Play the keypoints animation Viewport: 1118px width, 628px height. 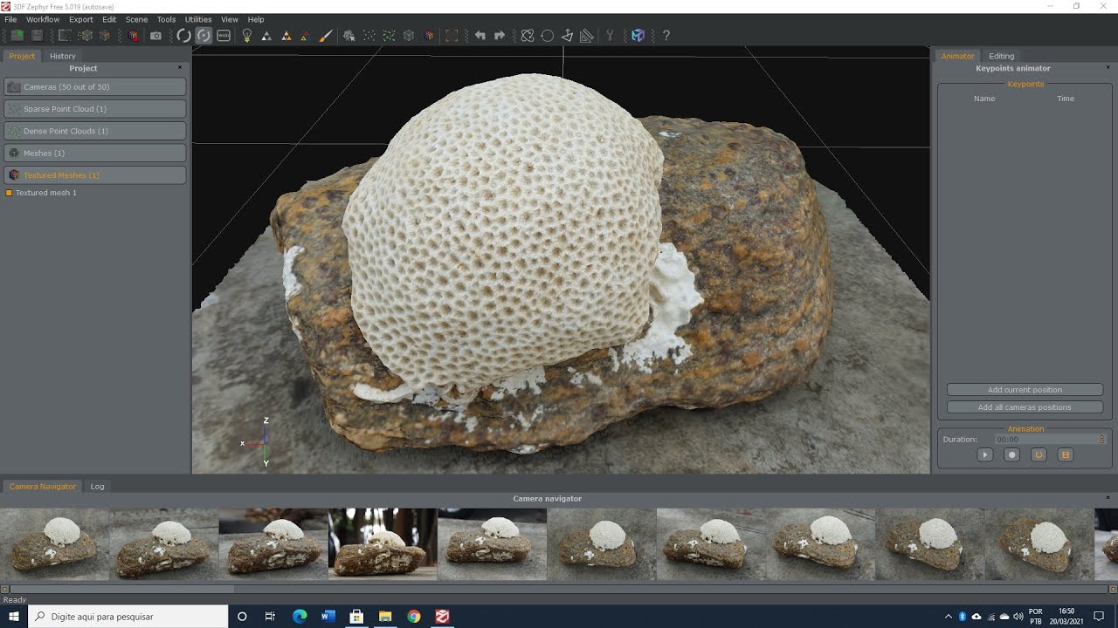[x=985, y=454]
